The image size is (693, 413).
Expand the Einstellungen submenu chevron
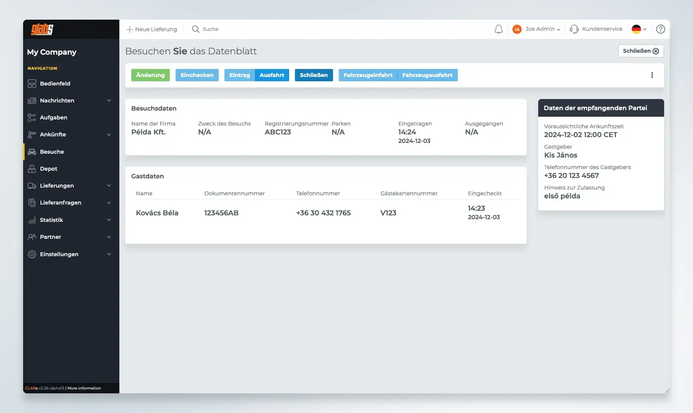tap(109, 254)
